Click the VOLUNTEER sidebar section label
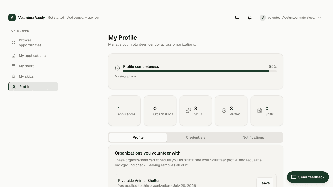 (20, 31)
